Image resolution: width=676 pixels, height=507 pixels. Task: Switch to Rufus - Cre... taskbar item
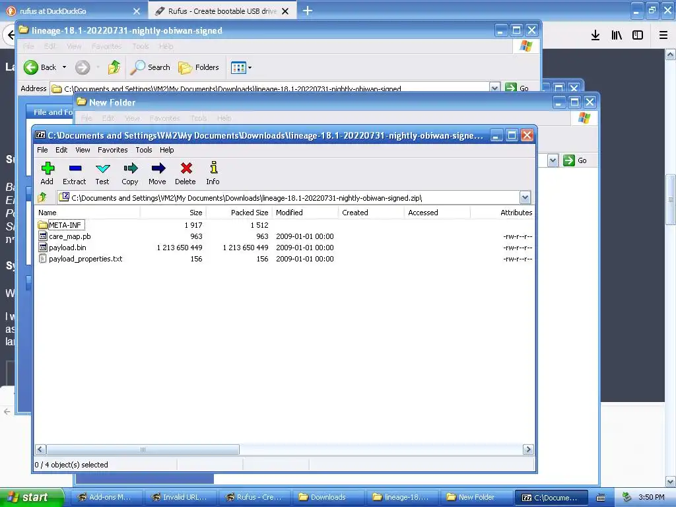point(253,497)
